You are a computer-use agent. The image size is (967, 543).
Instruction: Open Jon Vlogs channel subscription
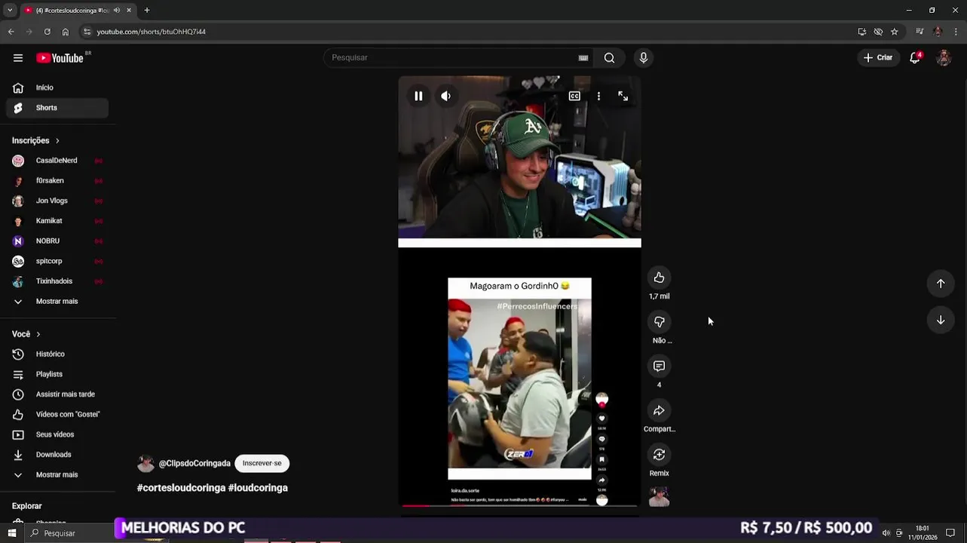tap(57, 201)
